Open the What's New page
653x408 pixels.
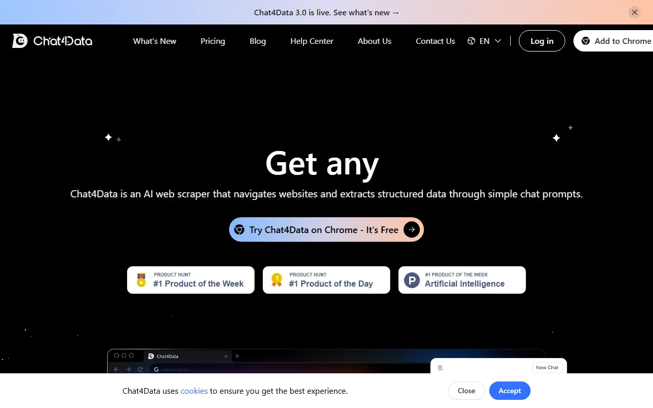coord(155,41)
